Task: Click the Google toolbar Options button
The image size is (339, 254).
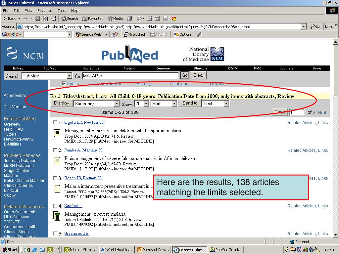Action: click(183, 34)
